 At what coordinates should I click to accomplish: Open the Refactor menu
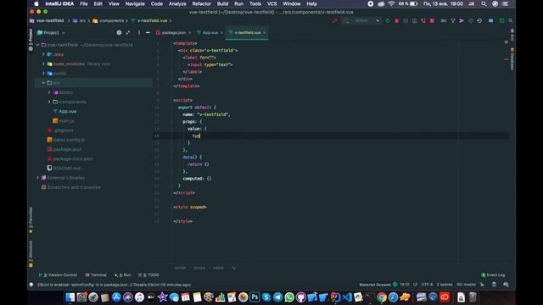pyautogui.click(x=202, y=3)
